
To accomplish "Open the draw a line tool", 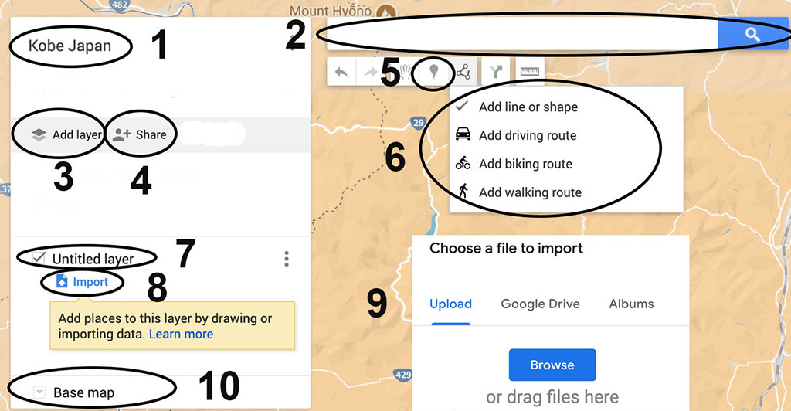I will point(463,72).
